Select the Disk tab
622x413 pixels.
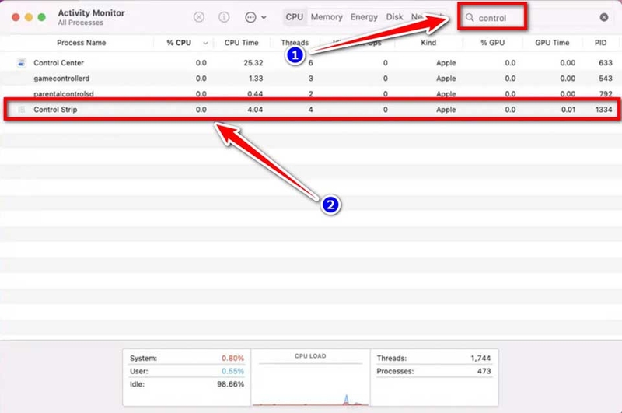click(x=394, y=17)
